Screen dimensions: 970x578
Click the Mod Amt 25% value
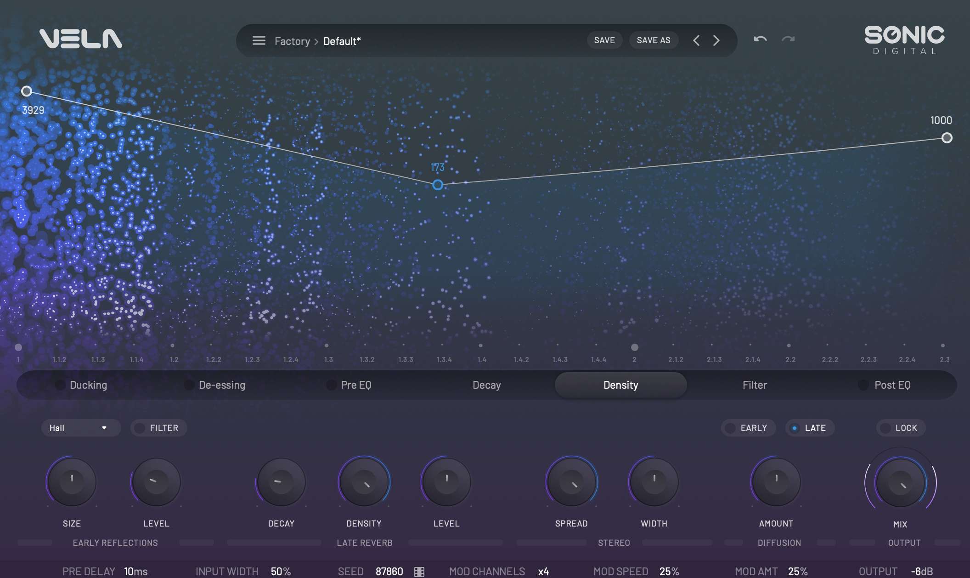(x=798, y=572)
